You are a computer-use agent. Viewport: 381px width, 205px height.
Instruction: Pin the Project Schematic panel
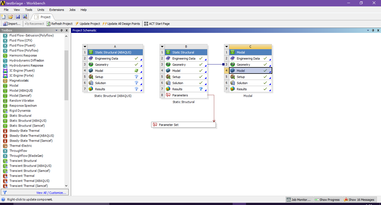coord(373,30)
